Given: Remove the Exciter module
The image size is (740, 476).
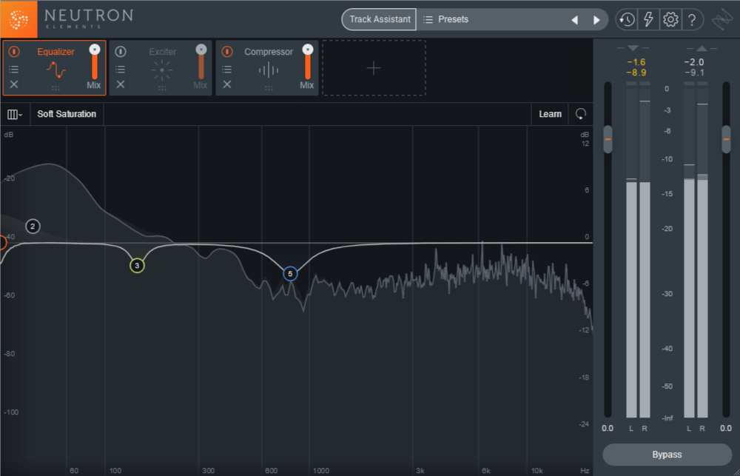Looking at the screenshot, I should [x=121, y=84].
